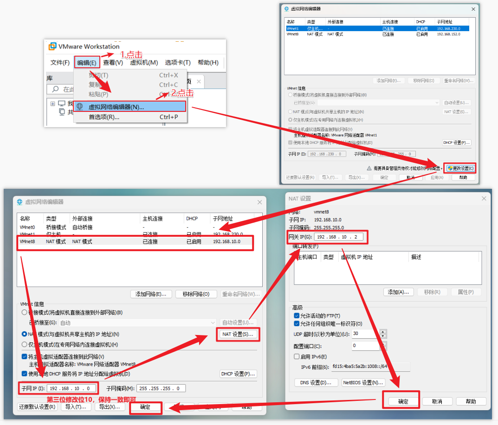Image resolution: width=498 pixels, height=425 pixels.
Task: Click 剪切(T) in the edit menu
Action: pyautogui.click(x=130, y=75)
